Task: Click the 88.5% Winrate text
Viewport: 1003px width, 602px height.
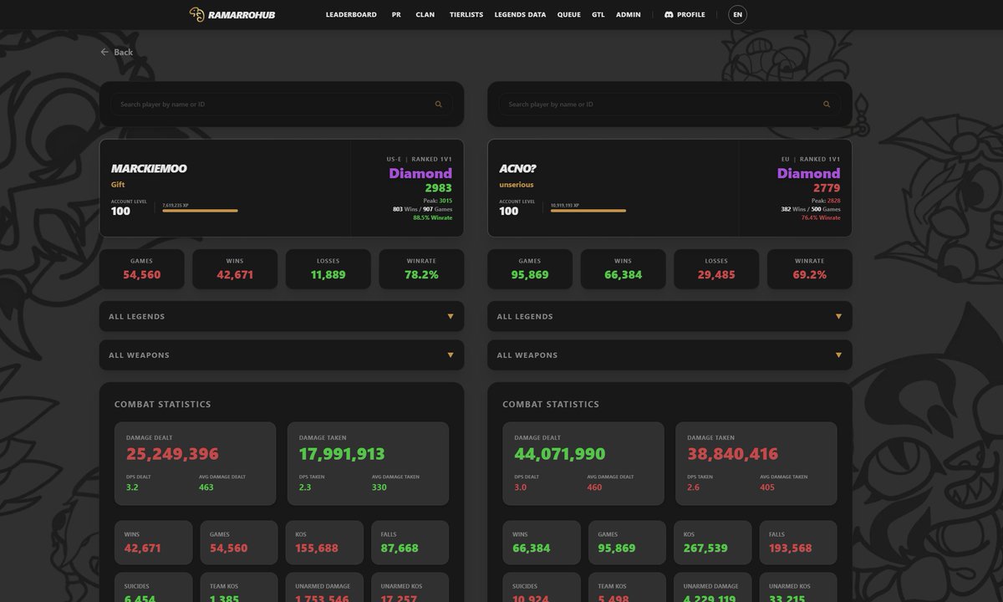Action: pyautogui.click(x=432, y=217)
